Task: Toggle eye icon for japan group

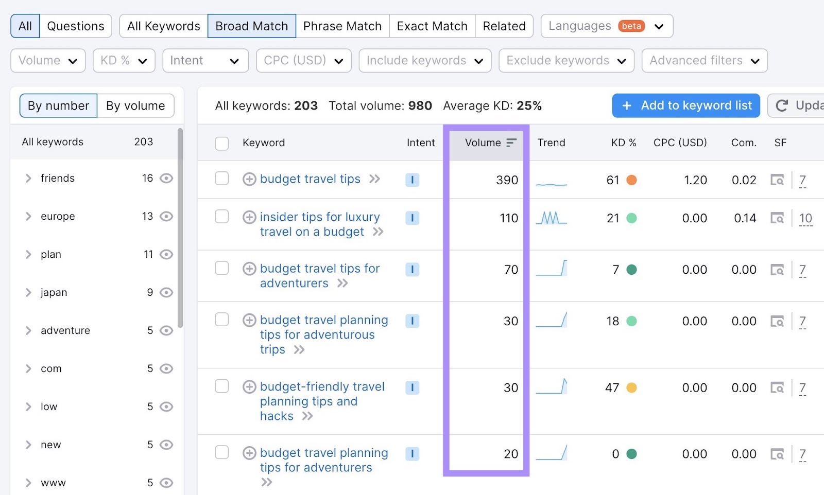Action: tap(166, 292)
